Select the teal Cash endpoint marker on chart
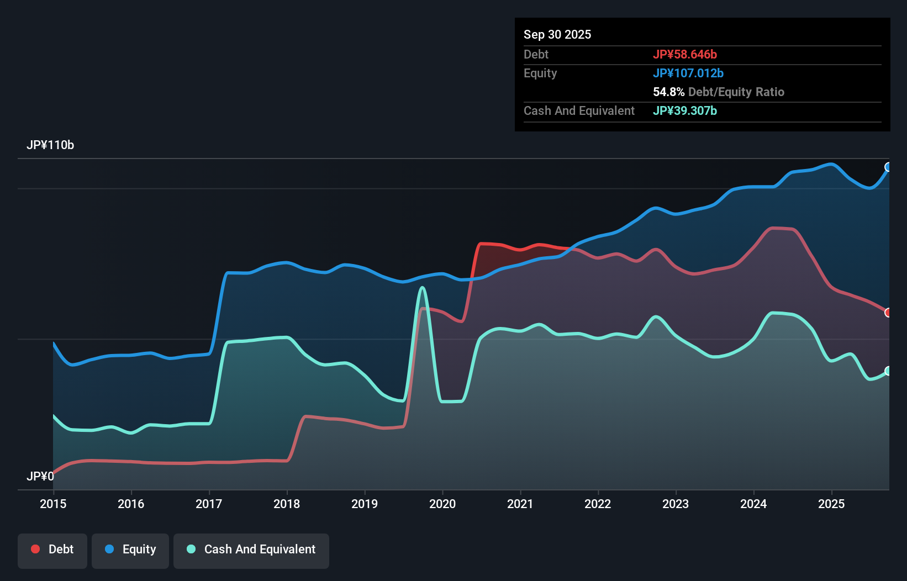 [889, 372]
